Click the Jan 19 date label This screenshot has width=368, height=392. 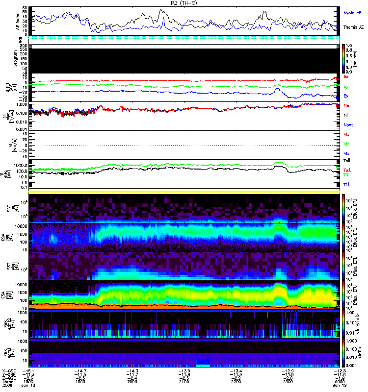point(340,385)
